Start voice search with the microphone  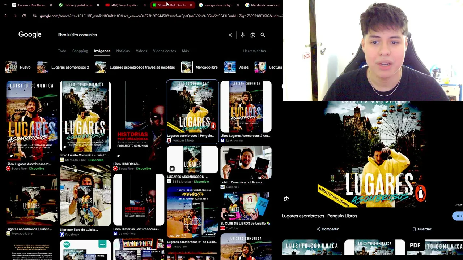[x=243, y=35]
